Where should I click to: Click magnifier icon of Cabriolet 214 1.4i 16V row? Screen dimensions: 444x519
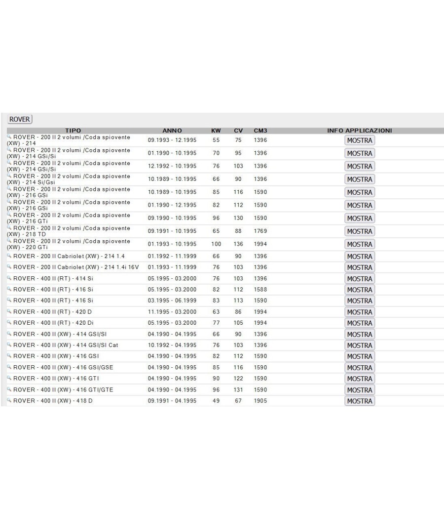[x=9, y=266]
